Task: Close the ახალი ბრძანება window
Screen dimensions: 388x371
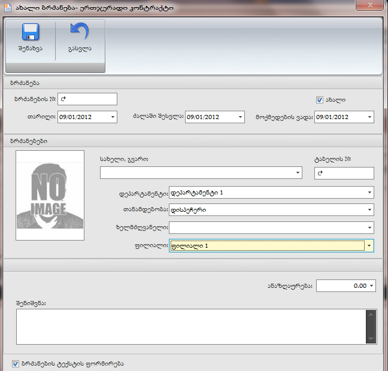Action: click(370, 5)
